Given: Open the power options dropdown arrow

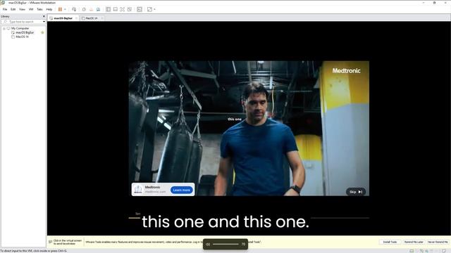Looking at the screenshot, I should click(x=65, y=9).
